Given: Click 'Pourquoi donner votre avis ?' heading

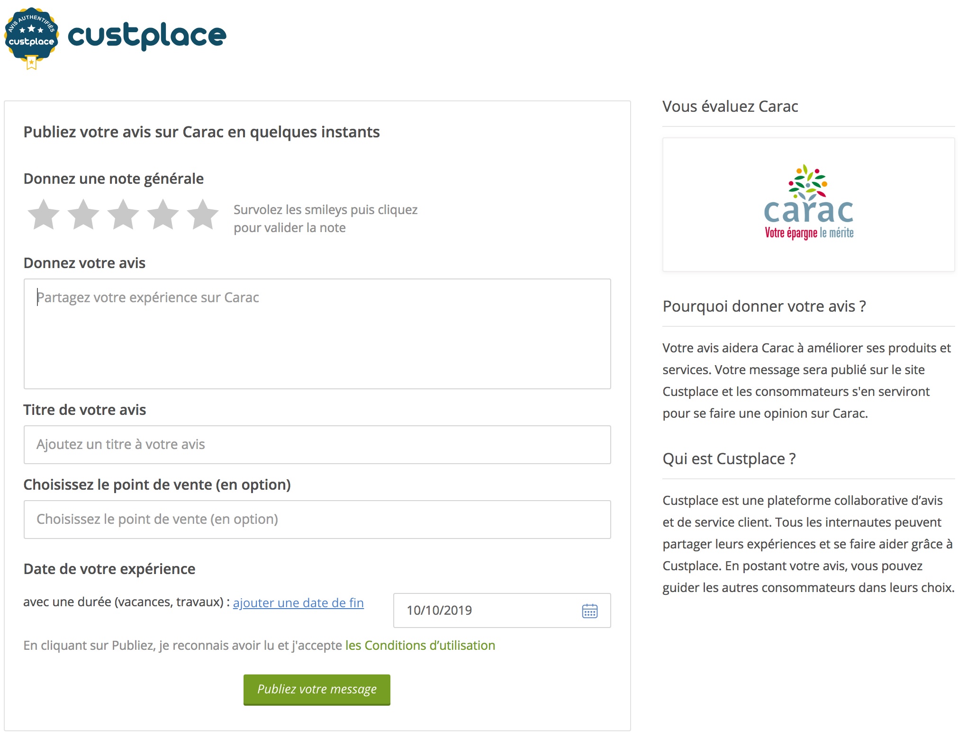Looking at the screenshot, I should coord(764,306).
